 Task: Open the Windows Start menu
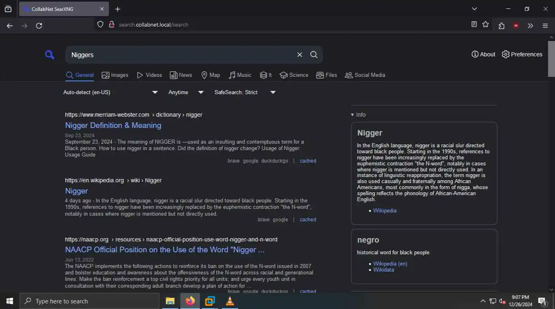[x=10, y=301]
